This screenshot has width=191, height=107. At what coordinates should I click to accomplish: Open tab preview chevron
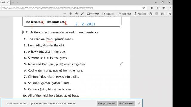click(17, 2)
